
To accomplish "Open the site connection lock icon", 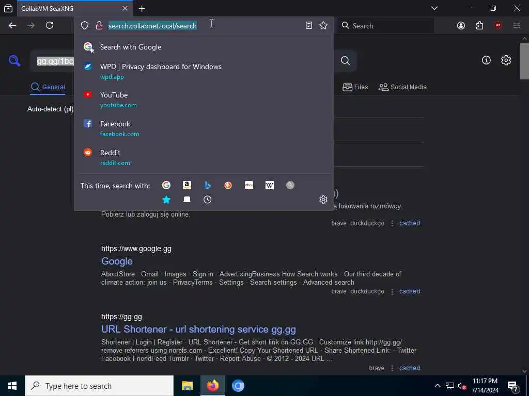I will point(99,26).
